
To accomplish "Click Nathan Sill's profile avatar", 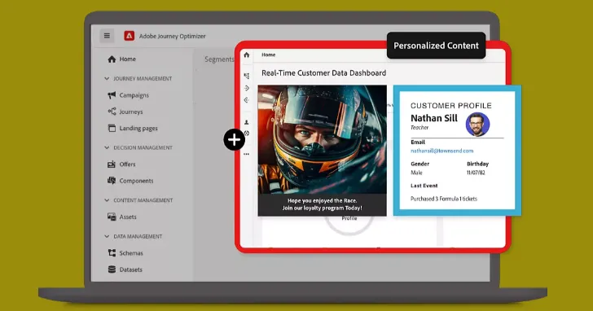I will pyautogui.click(x=477, y=124).
